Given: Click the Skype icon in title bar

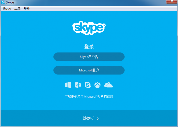Looking at the screenshot, I should 3,2.
